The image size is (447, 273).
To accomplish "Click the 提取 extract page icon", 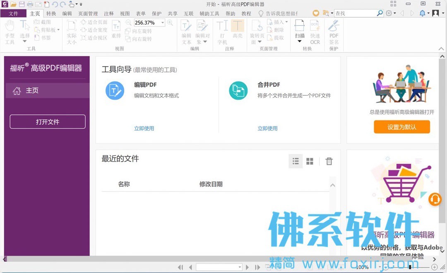I will (x=275, y=38).
